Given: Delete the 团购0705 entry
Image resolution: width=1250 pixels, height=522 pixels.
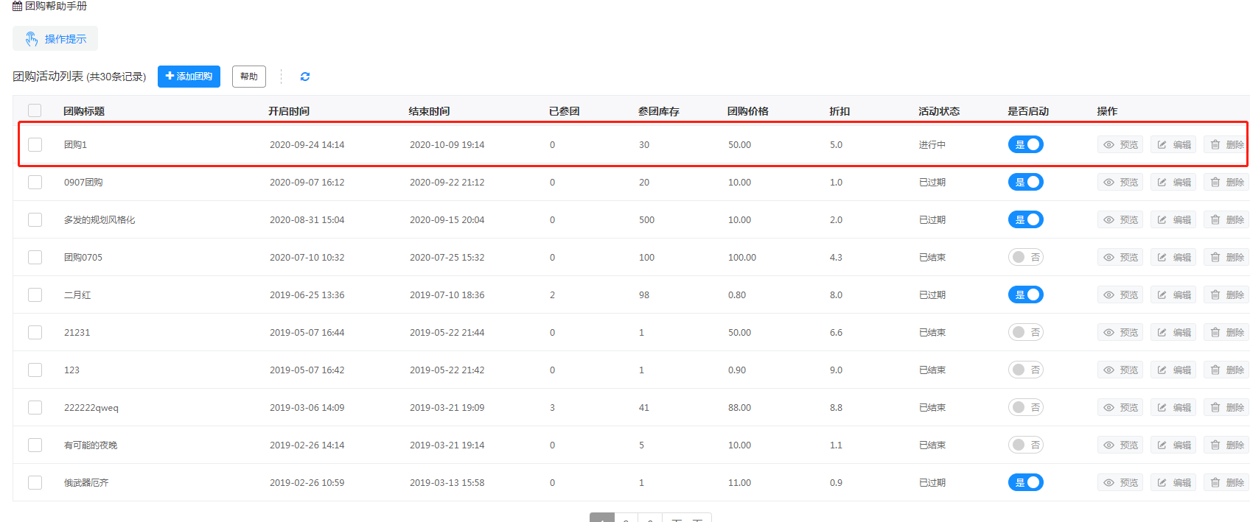Looking at the screenshot, I should pyautogui.click(x=1226, y=258).
